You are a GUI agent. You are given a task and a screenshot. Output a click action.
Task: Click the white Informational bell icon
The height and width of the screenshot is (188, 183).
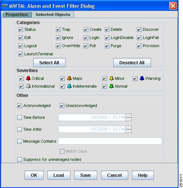coord(28,86)
